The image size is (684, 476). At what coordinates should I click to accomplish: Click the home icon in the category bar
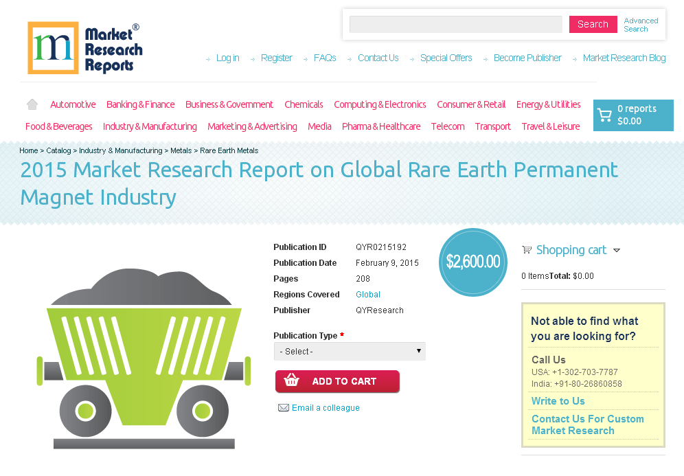pyautogui.click(x=32, y=103)
